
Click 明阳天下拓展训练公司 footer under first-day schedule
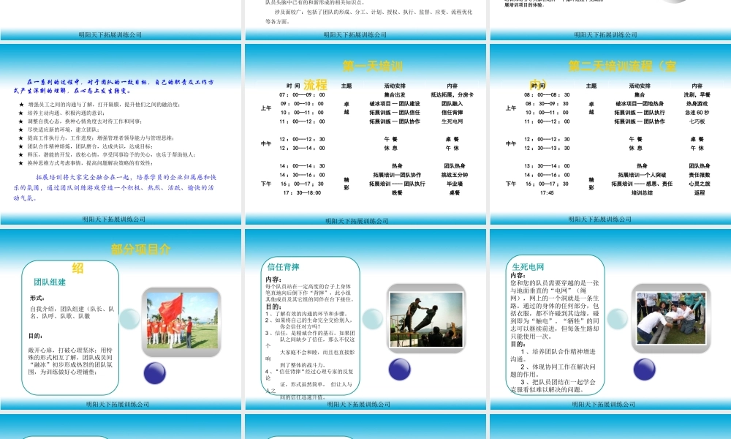tap(357, 221)
